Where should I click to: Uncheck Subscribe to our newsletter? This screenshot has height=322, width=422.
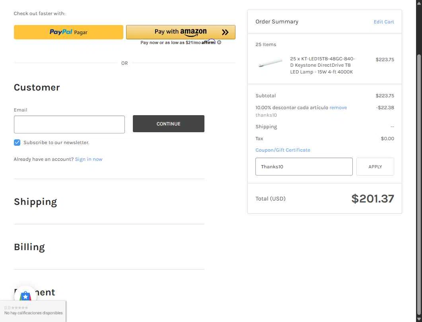click(17, 143)
